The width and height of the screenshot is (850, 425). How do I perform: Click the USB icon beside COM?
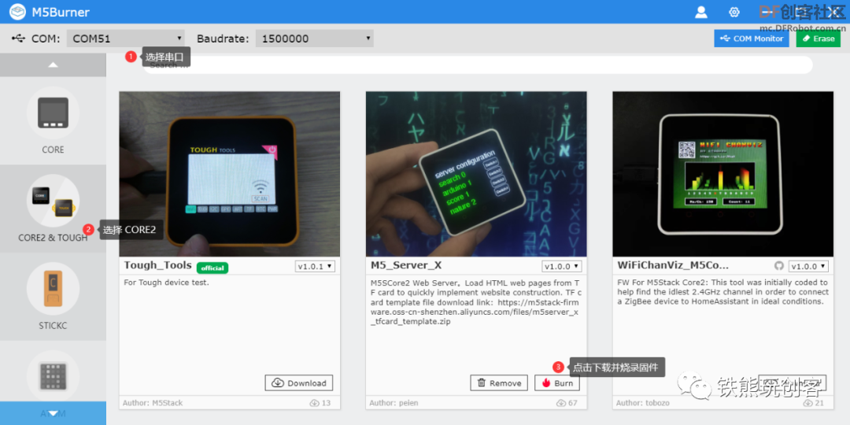(x=18, y=39)
